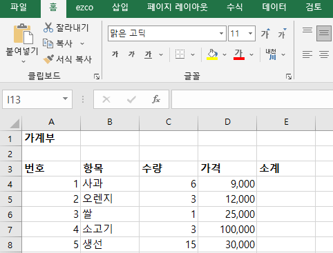The height and width of the screenshot is (253, 333).
Task: Open the font size 11 dropdown
Action: 250,34
